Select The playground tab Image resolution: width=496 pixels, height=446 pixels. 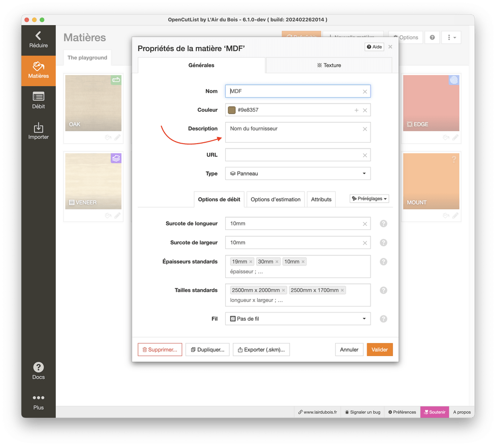[x=87, y=58]
